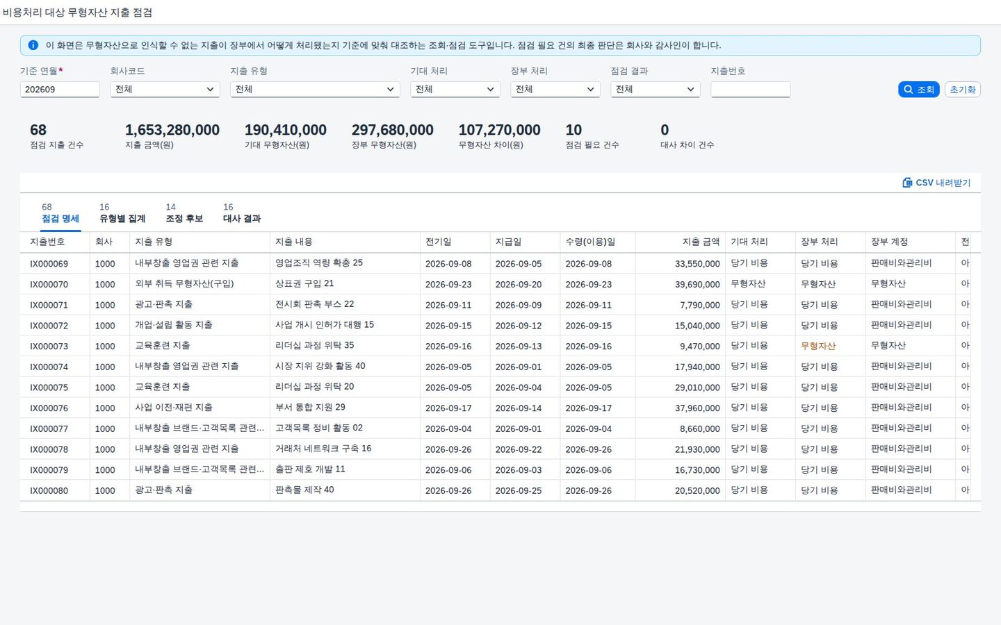Open the 회사코드 dropdown

coord(165,90)
